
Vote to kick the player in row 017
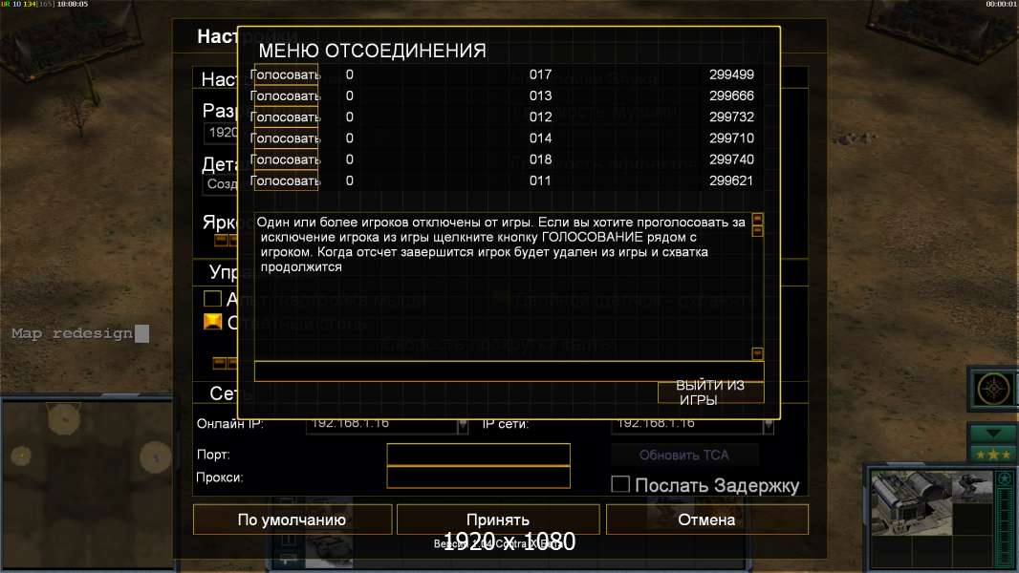[285, 74]
